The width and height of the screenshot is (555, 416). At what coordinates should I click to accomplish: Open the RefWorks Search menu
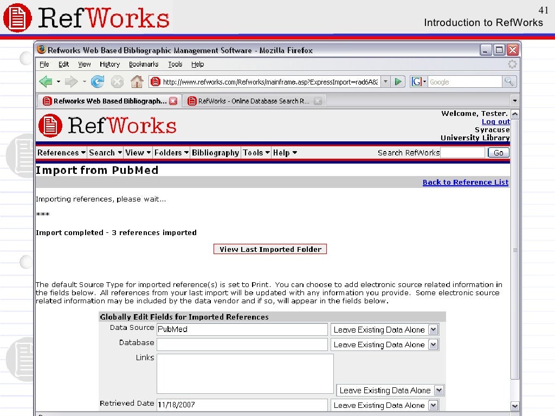point(105,153)
